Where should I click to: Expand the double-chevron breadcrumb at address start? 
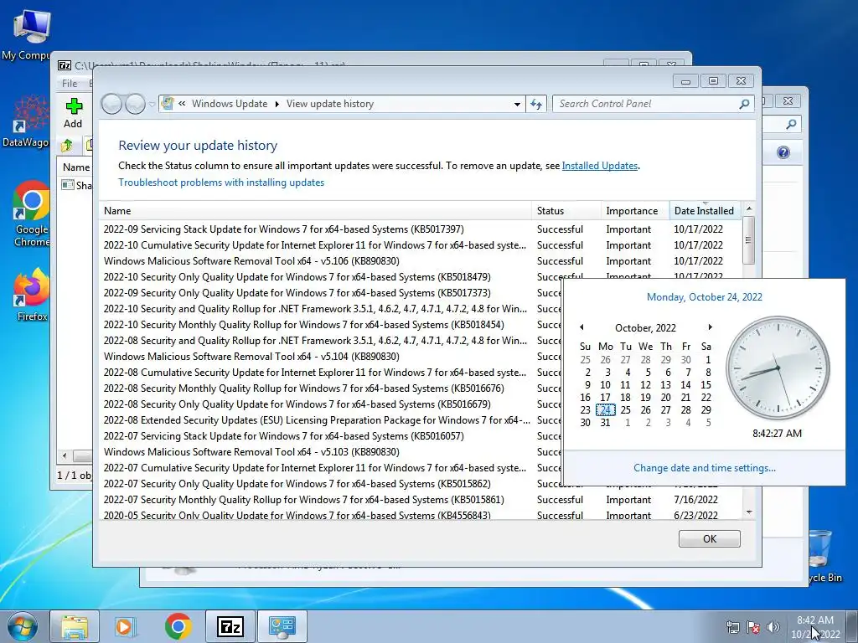coord(182,103)
